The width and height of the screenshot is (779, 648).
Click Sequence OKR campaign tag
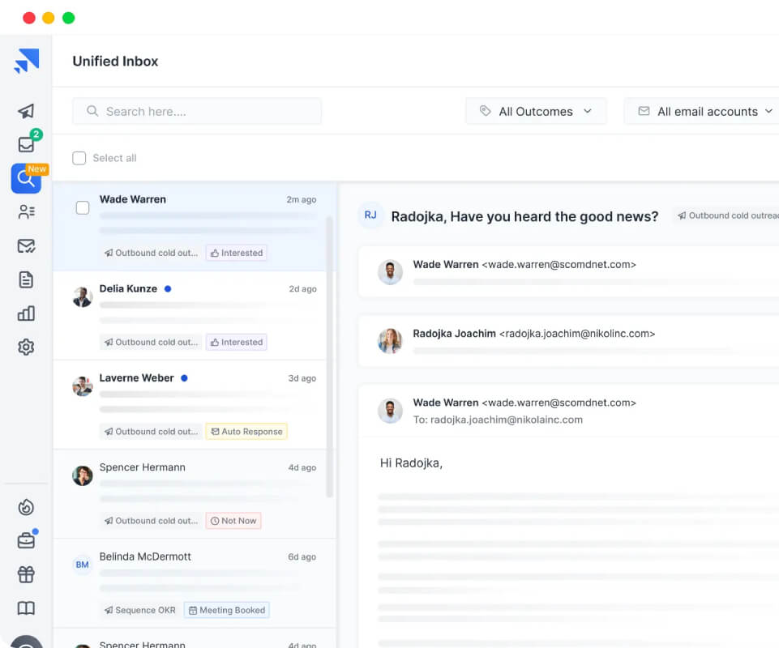[x=139, y=610]
